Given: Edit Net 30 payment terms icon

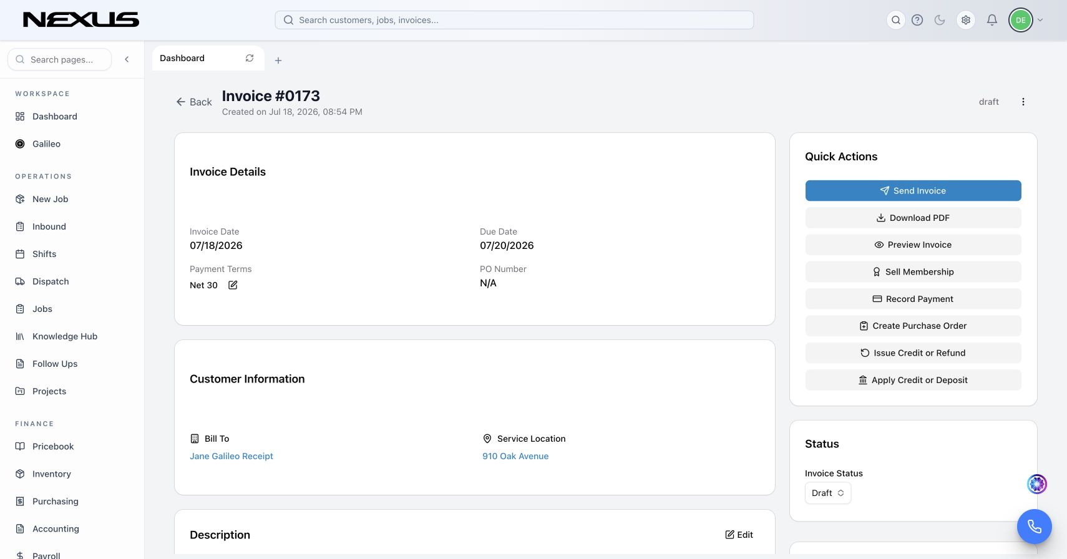Looking at the screenshot, I should click(x=233, y=285).
